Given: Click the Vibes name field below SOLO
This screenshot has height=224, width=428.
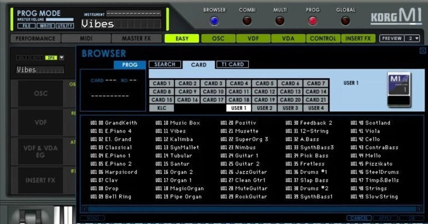Looking at the screenshot, I should [x=40, y=70].
